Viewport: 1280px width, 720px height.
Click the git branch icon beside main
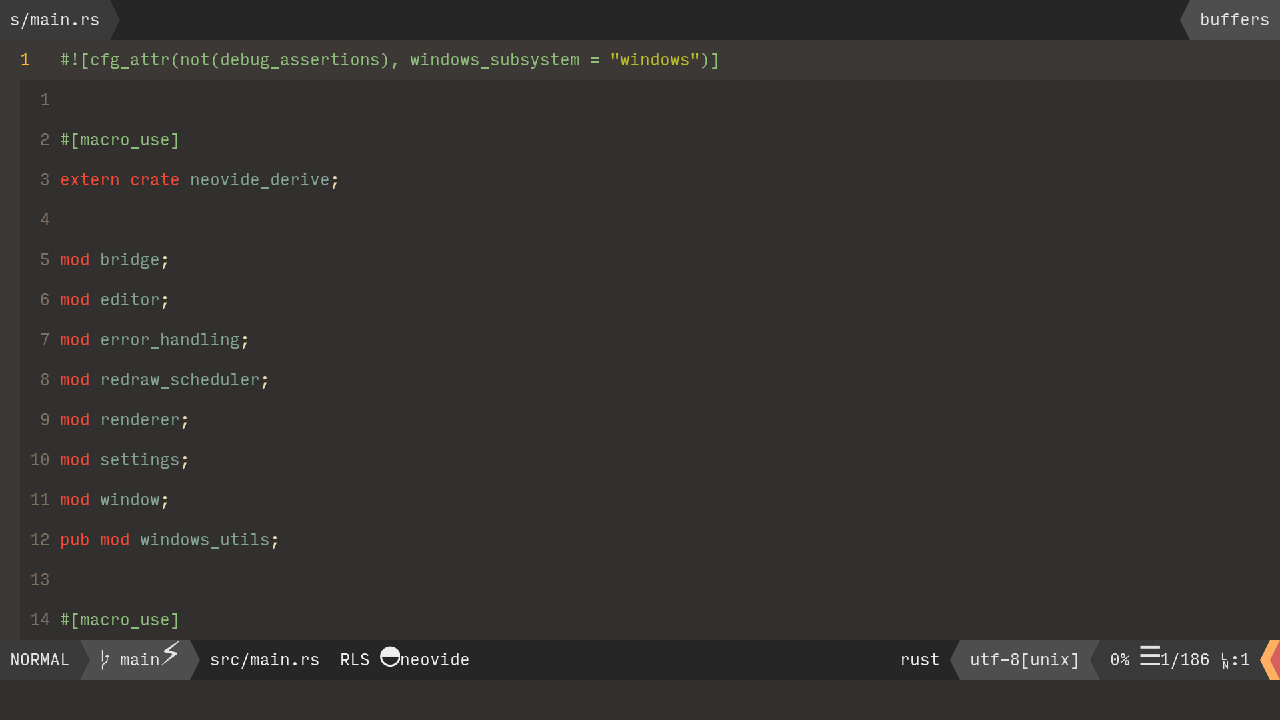pyautogui.click(x=105, y=660)
